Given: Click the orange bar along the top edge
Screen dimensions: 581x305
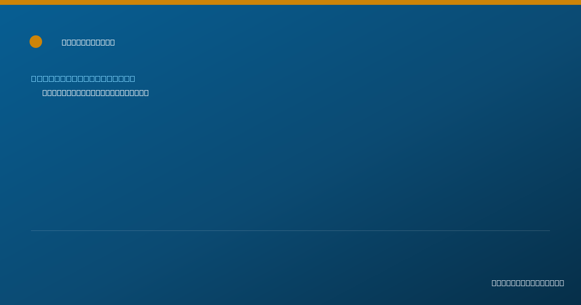Looking at the screenshot, I should click(x=290, y=2).
